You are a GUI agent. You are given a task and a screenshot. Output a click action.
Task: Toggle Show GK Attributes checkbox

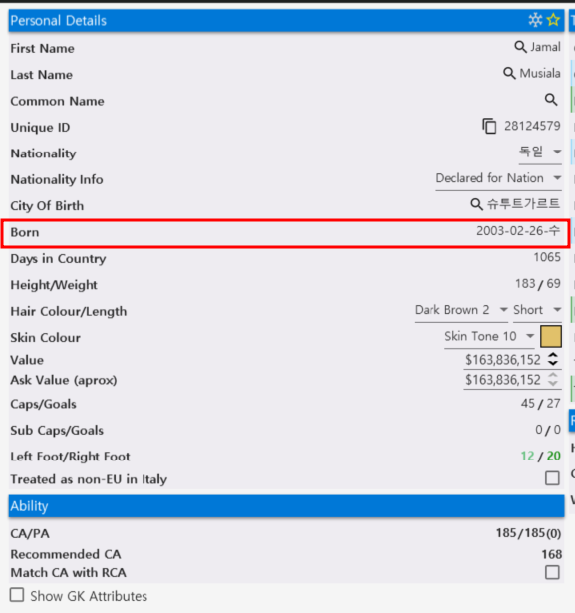17,595
